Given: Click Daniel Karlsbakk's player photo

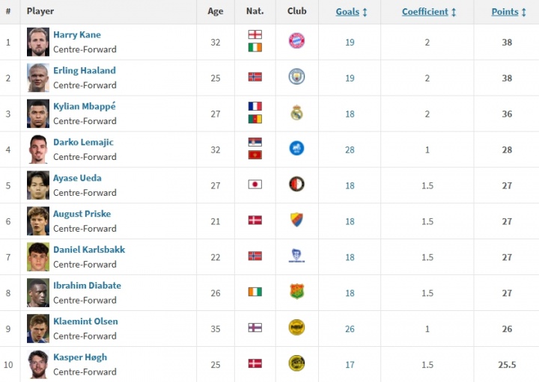Looking at the screenshot, I should 38,256.
